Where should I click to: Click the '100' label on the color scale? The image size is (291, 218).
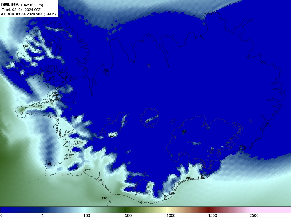coord(87,215)
